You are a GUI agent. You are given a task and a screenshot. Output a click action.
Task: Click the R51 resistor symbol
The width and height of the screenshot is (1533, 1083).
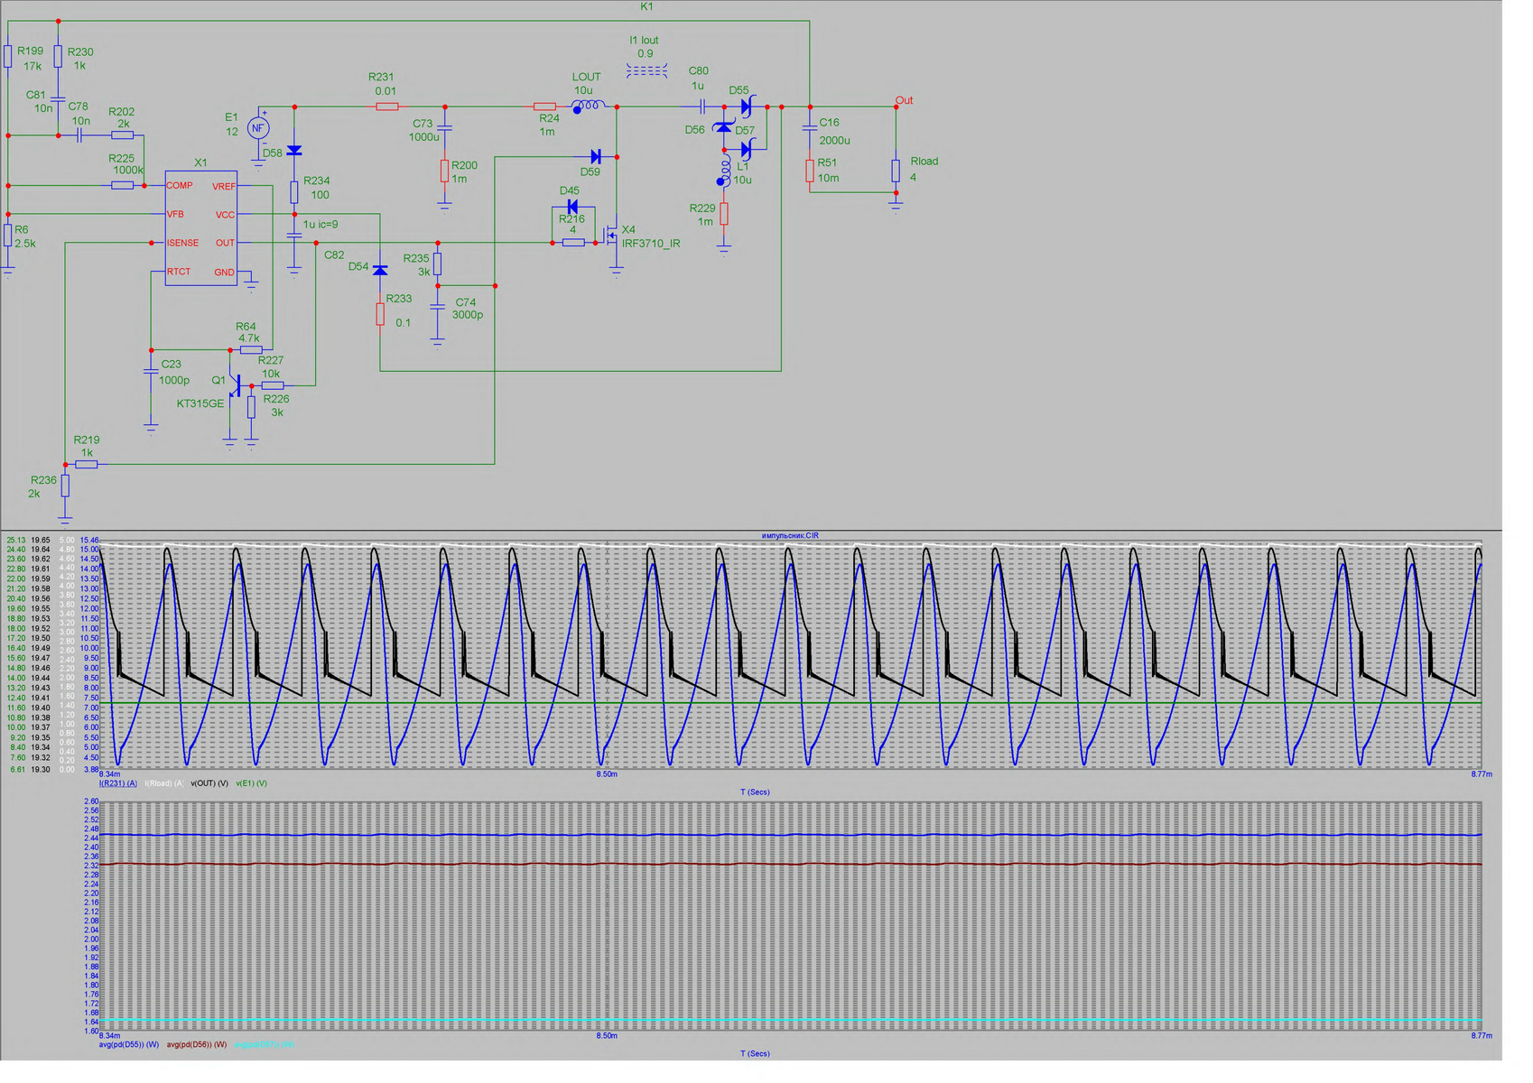click(x=810, y=171)
